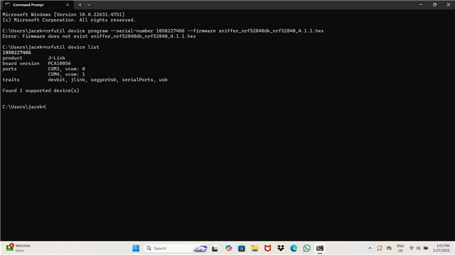Open the Watchlist Ideas widget

19,248
